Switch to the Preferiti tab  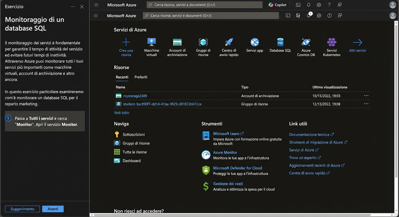tap(141, 77)
